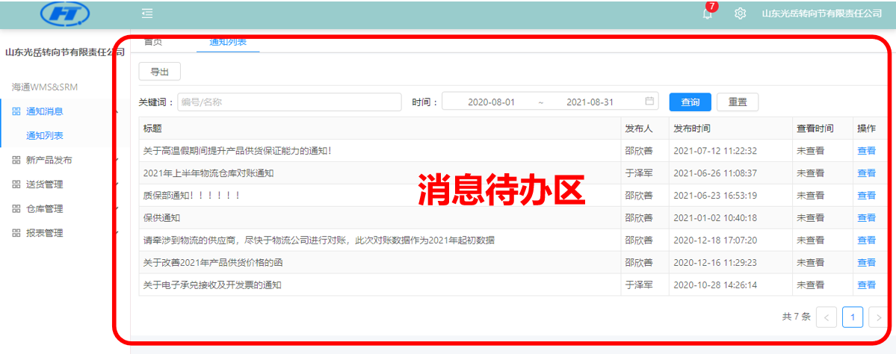Click the start date 2020-08-01 field

[x=491, y=102]
